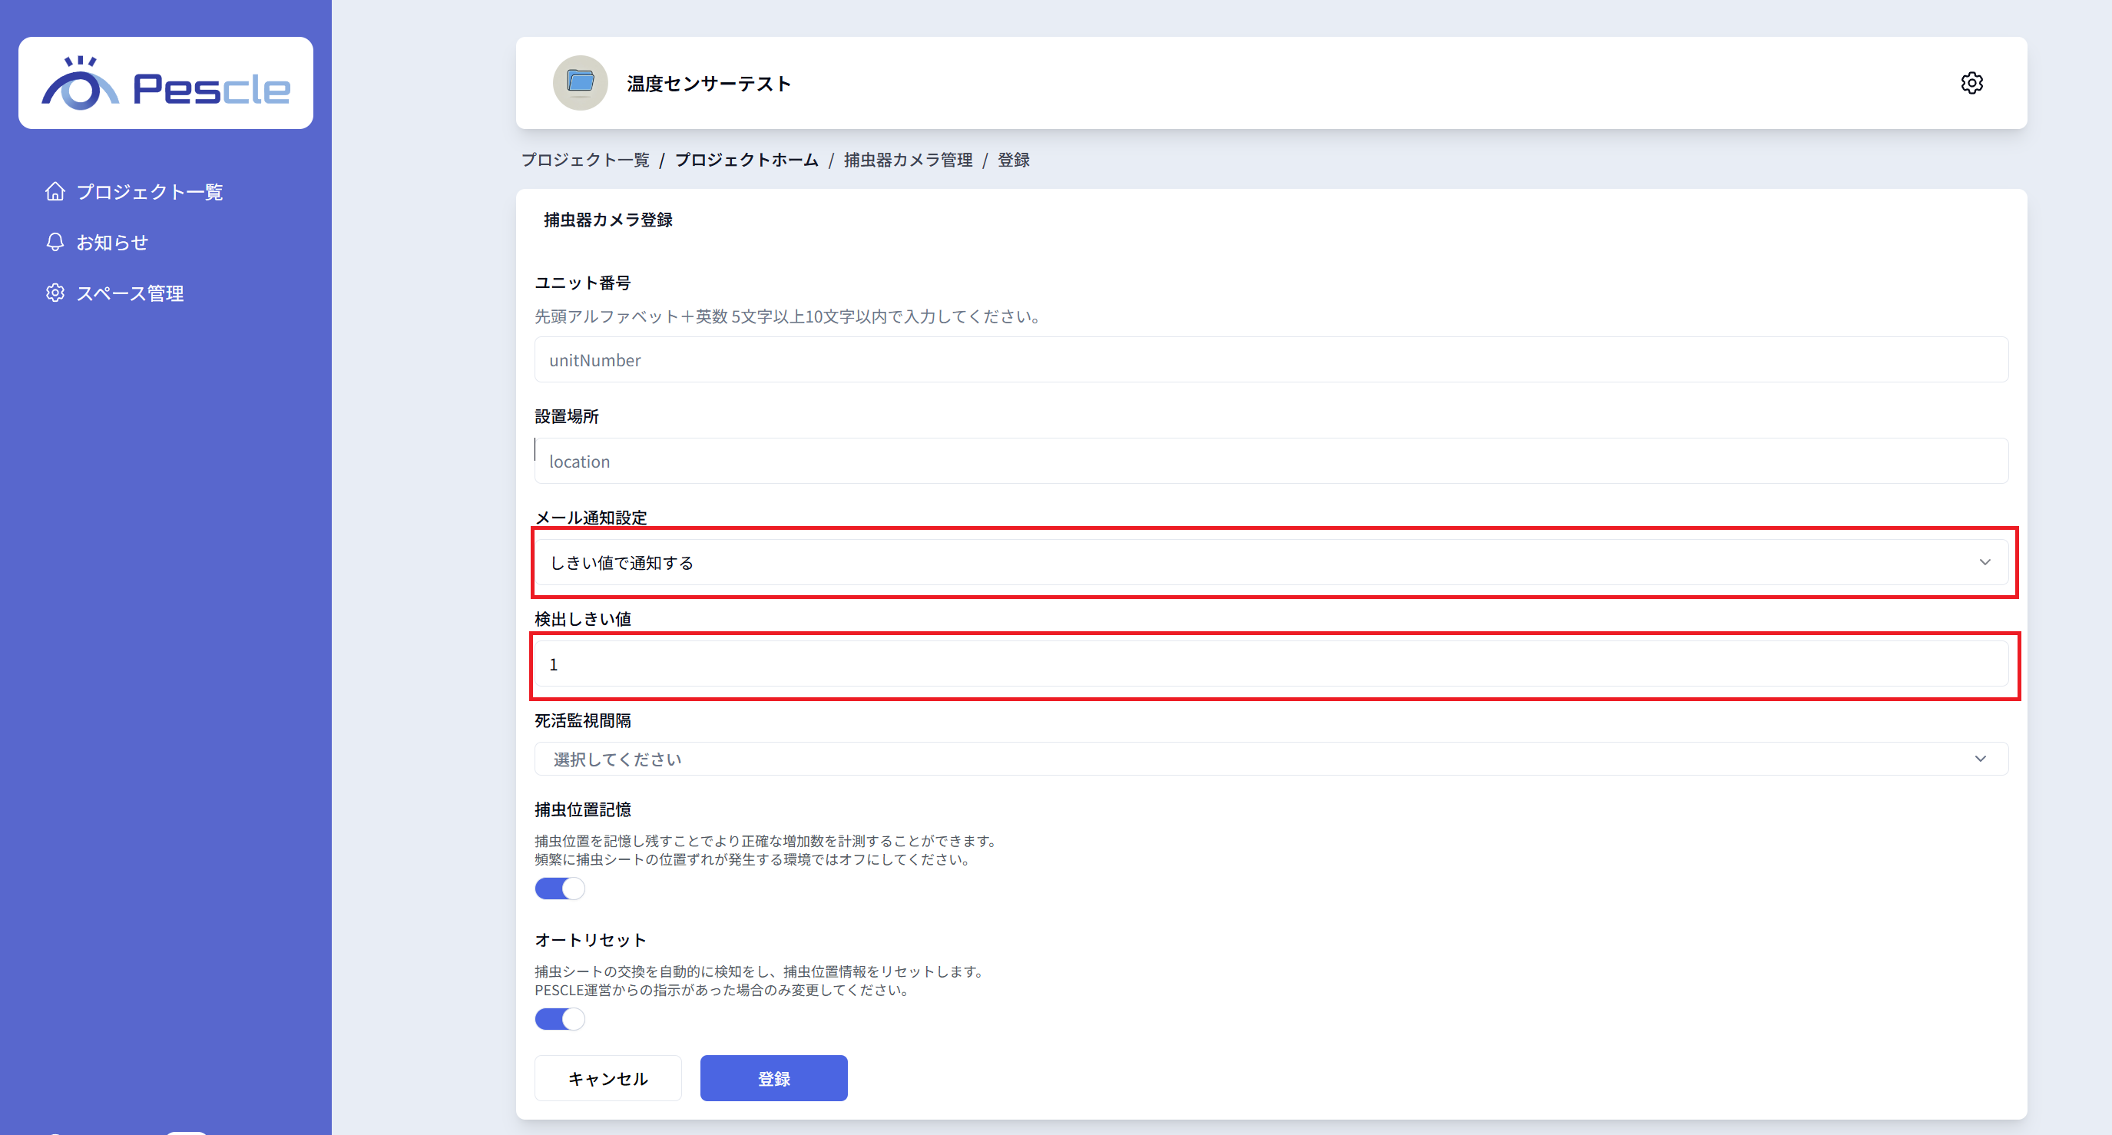Click the gear icon beside スペース管理

click(55, 293)
